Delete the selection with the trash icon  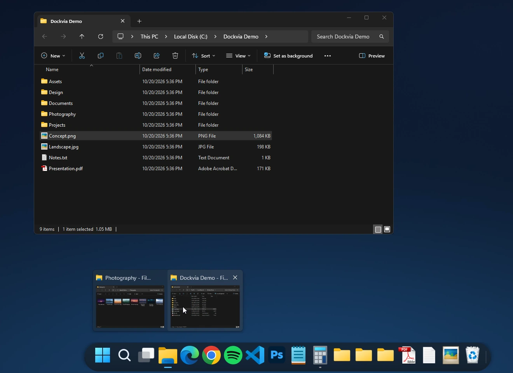[x=175, y=56]
